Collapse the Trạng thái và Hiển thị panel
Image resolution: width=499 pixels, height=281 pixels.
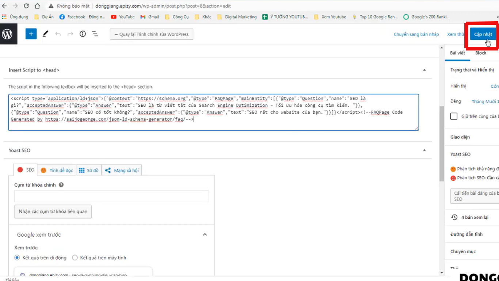pos(472,70)
